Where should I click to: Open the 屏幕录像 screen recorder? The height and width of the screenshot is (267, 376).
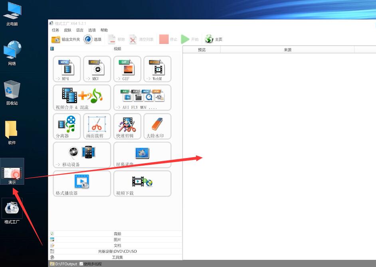coord(142,155)
